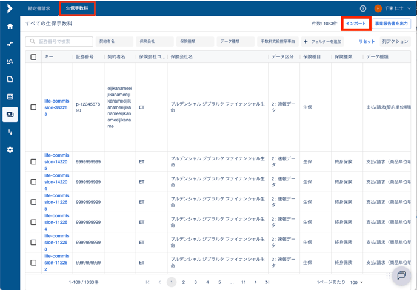
Task: Click the up-down arrows sidebar icon
Action: [10, 132]
